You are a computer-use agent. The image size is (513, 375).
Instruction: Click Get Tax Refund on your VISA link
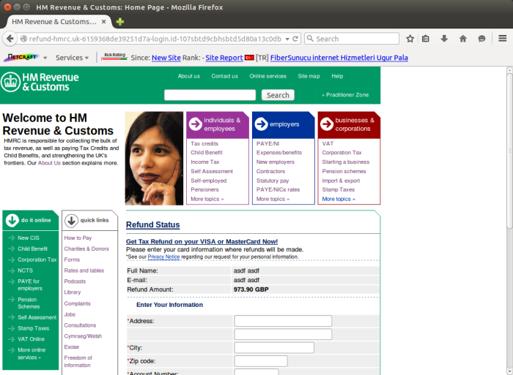click(x=202, y=241)
